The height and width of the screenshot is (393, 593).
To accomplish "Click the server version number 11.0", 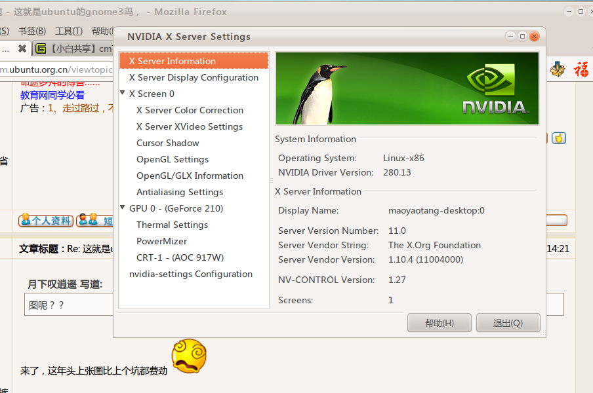I will coord(397,231).
